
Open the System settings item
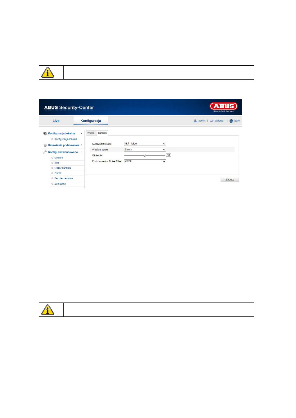coord(59,158)
